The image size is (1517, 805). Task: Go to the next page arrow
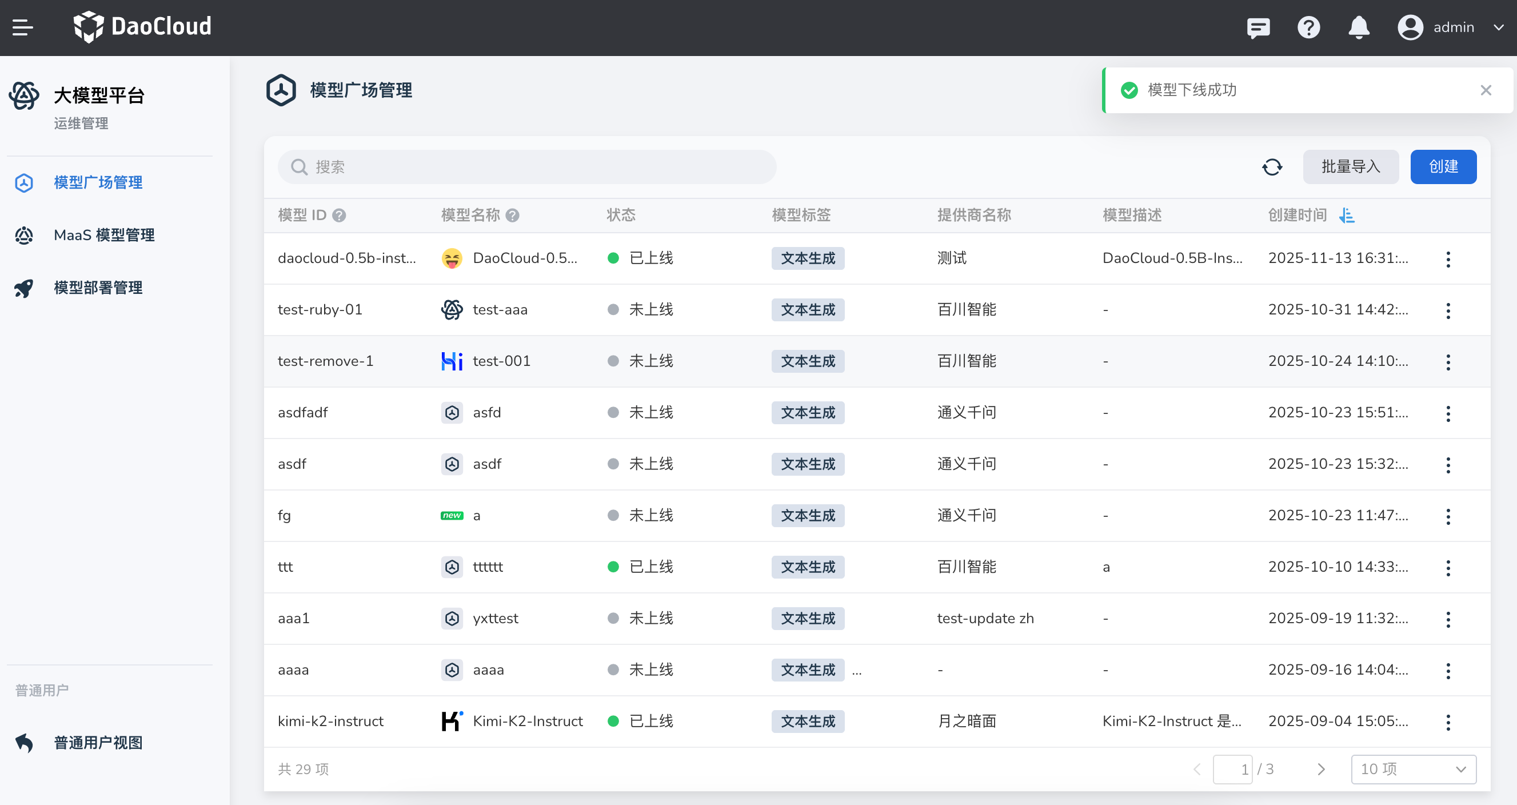(1321, 769)
